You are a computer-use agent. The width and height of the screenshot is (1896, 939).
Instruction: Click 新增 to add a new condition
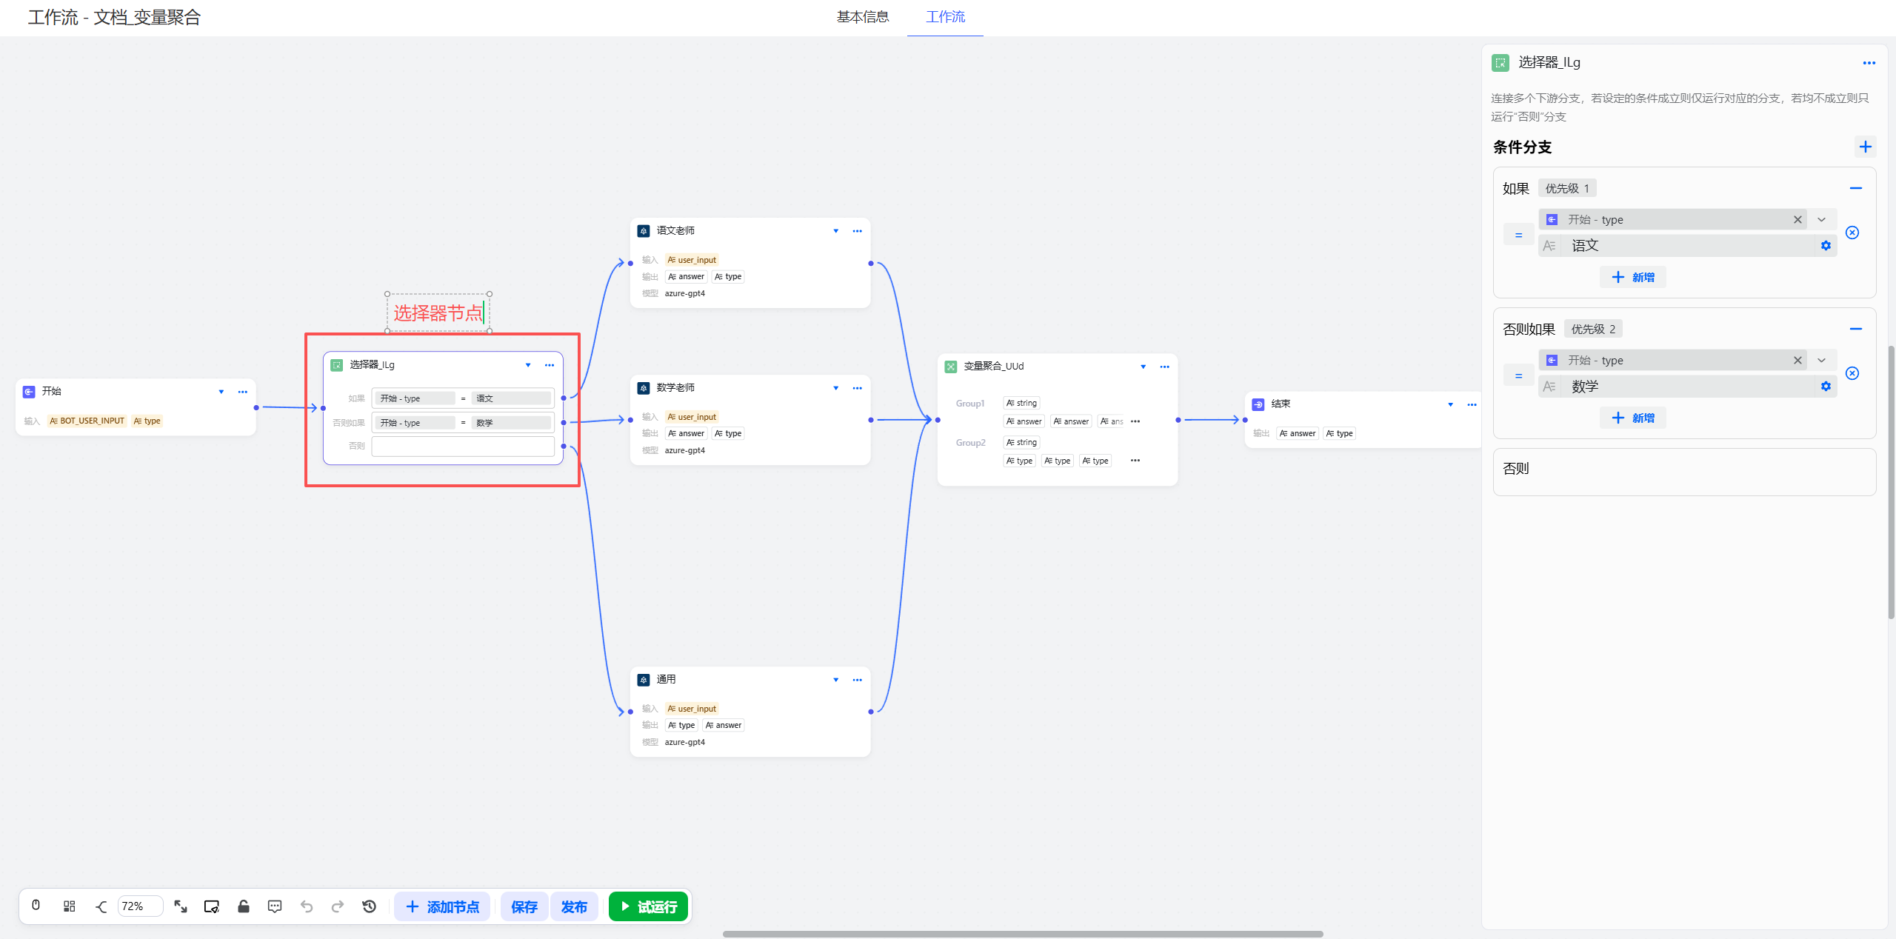pos(1632,276)
